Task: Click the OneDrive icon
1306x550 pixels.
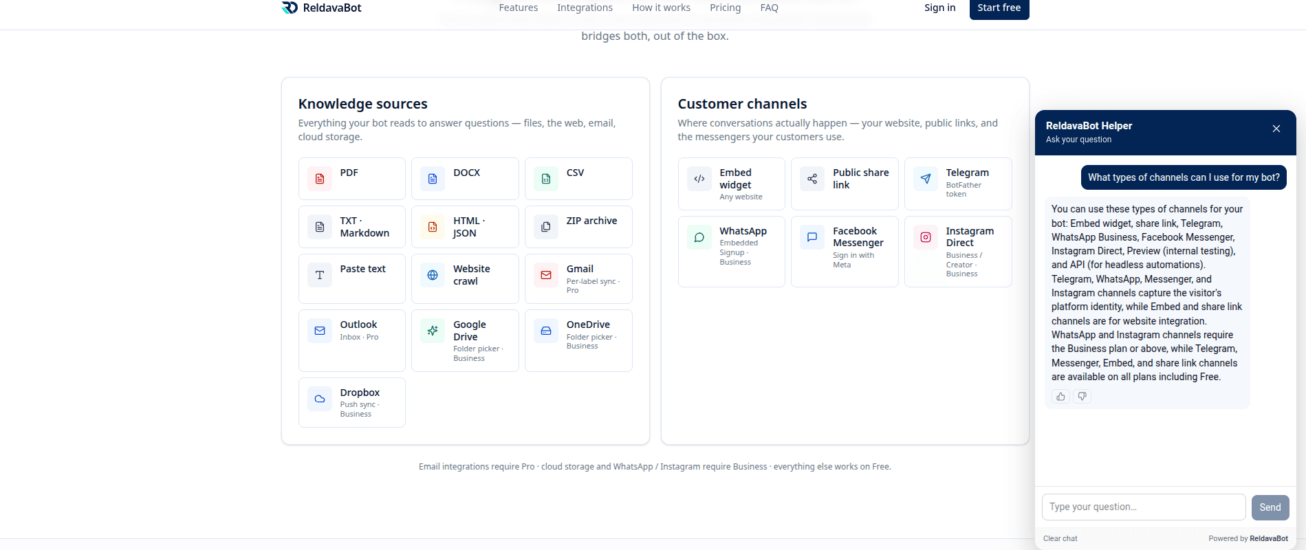Action: tap(546, 331)
